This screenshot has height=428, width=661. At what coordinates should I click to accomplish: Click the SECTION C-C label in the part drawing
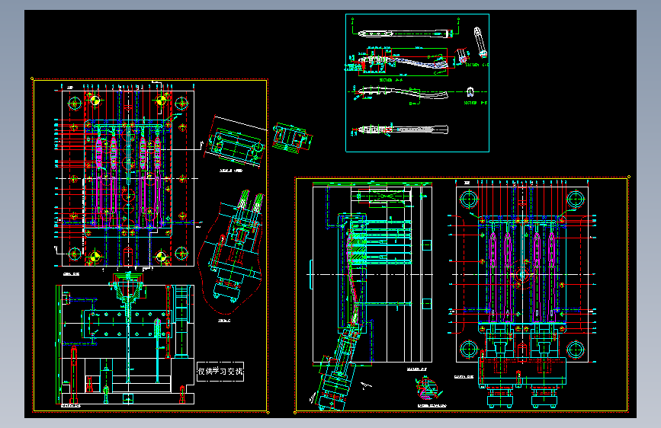click(476, 65)
